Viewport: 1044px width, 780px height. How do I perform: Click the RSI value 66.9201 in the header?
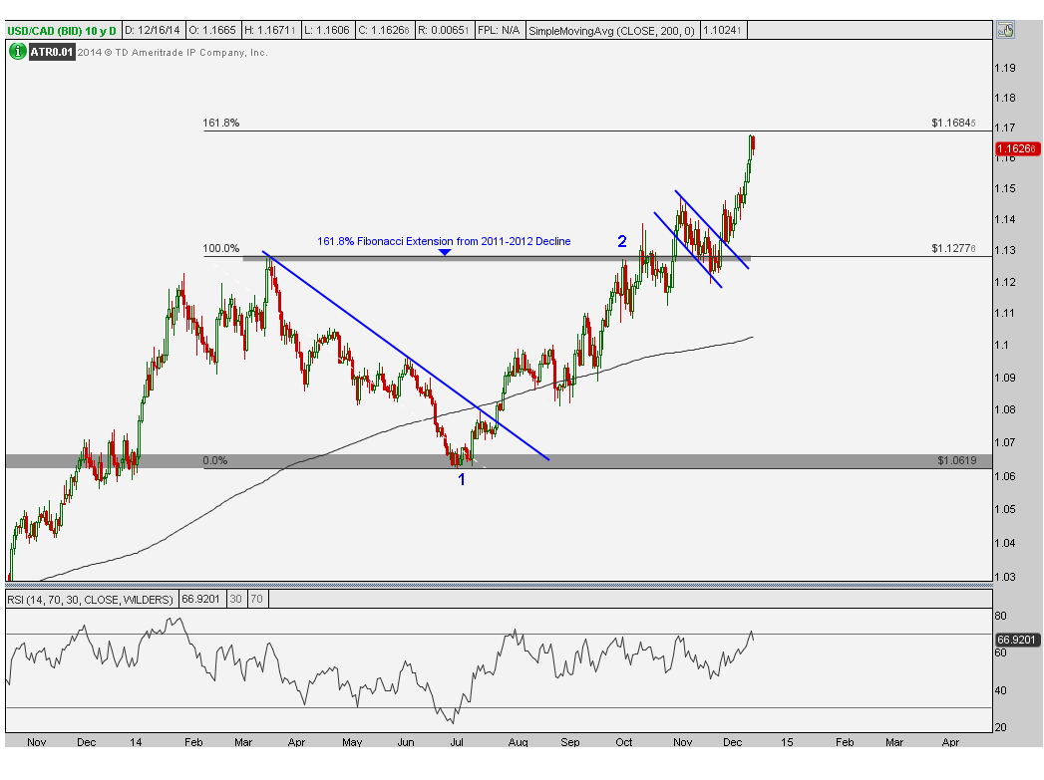pos(201,599)
